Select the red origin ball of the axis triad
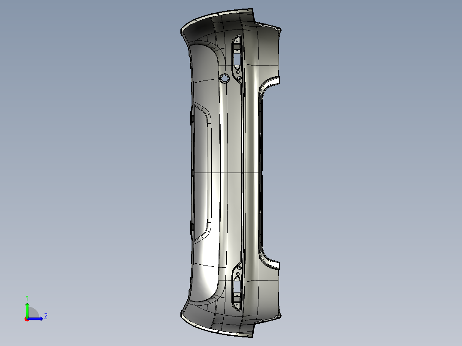 point(27,319)
